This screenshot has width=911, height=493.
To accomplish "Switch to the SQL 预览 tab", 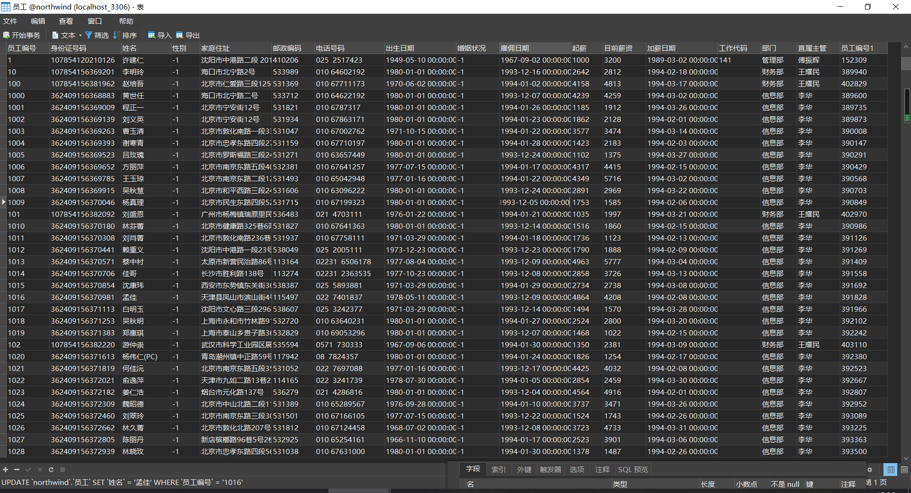I will [632, 469].
